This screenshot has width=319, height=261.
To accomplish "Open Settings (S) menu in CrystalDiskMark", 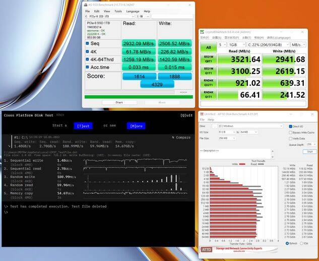I will tap(217, 38).
